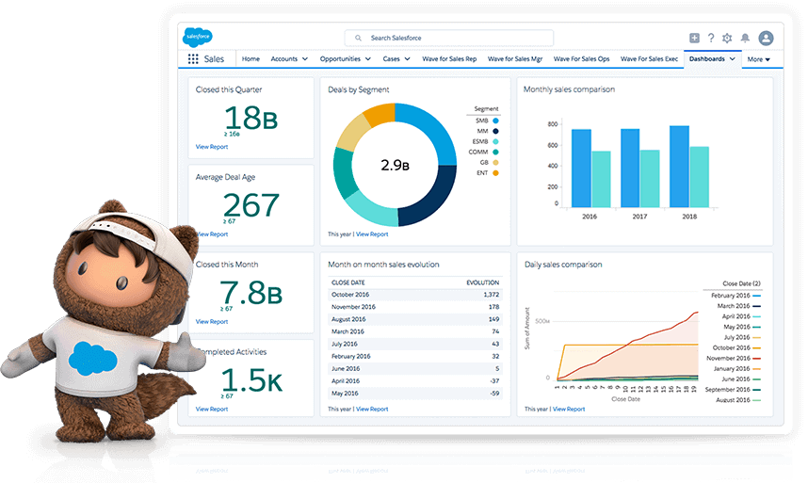Open the notifications bell icon
The image size is (808, 483).
click(x=745, y=38)
